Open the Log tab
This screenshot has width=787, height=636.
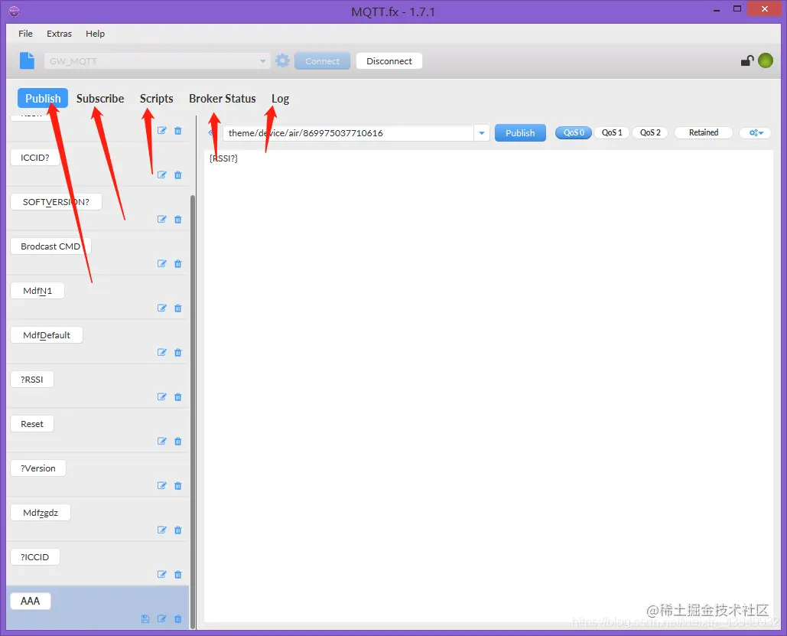tap(280, 99)
